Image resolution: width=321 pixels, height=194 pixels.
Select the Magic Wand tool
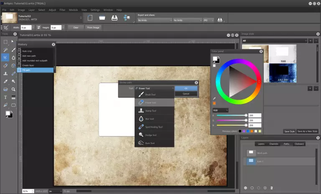(5, 50)
